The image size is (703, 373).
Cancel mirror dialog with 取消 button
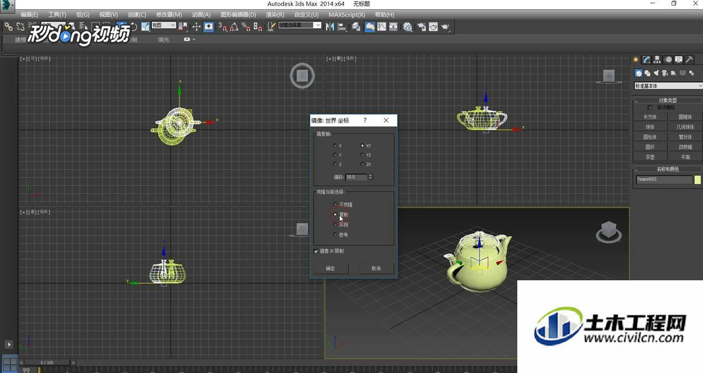376,268
